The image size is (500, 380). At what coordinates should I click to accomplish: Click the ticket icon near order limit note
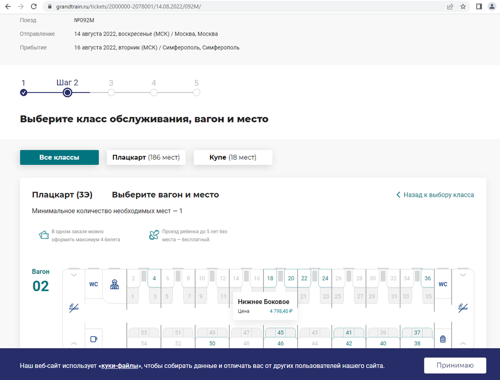[44, 235]
